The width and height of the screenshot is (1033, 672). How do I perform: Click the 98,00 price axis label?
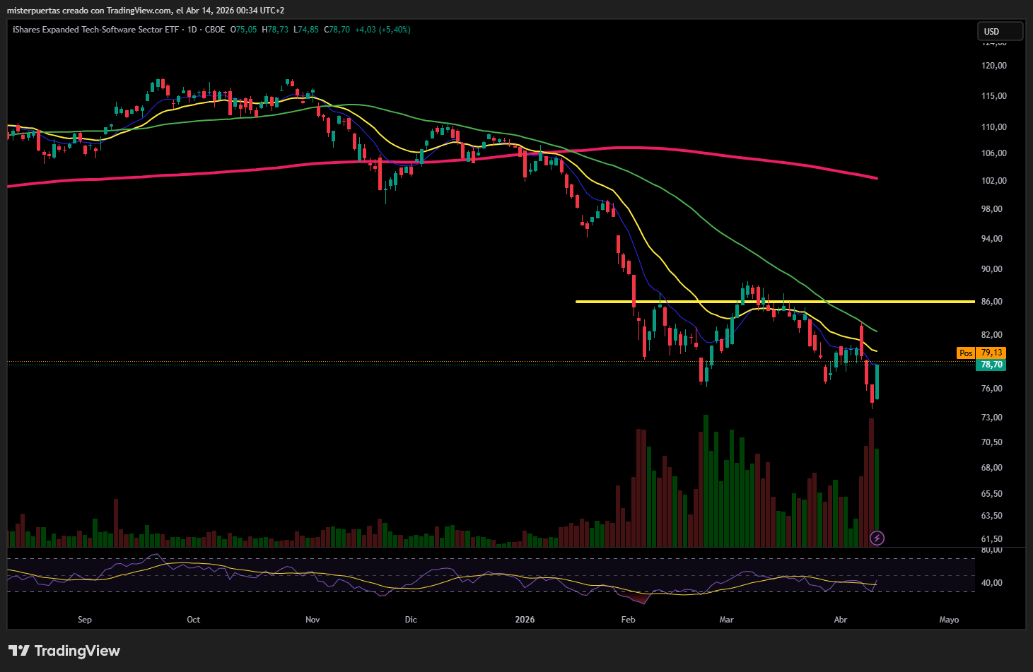[x=992, y=209]
